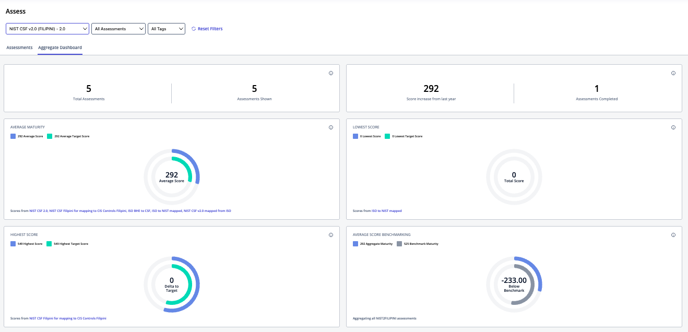Click the blue 292 Average Score legend swatch
The image size is (688, 332).
(13, 136)
